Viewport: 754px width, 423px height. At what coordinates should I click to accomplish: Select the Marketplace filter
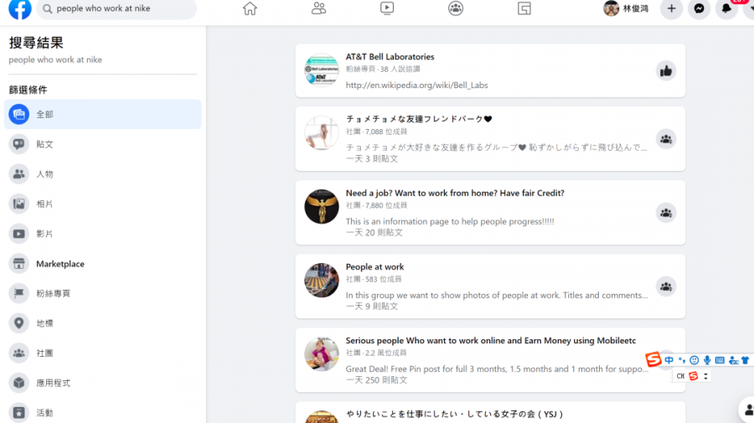coord(102,263)
